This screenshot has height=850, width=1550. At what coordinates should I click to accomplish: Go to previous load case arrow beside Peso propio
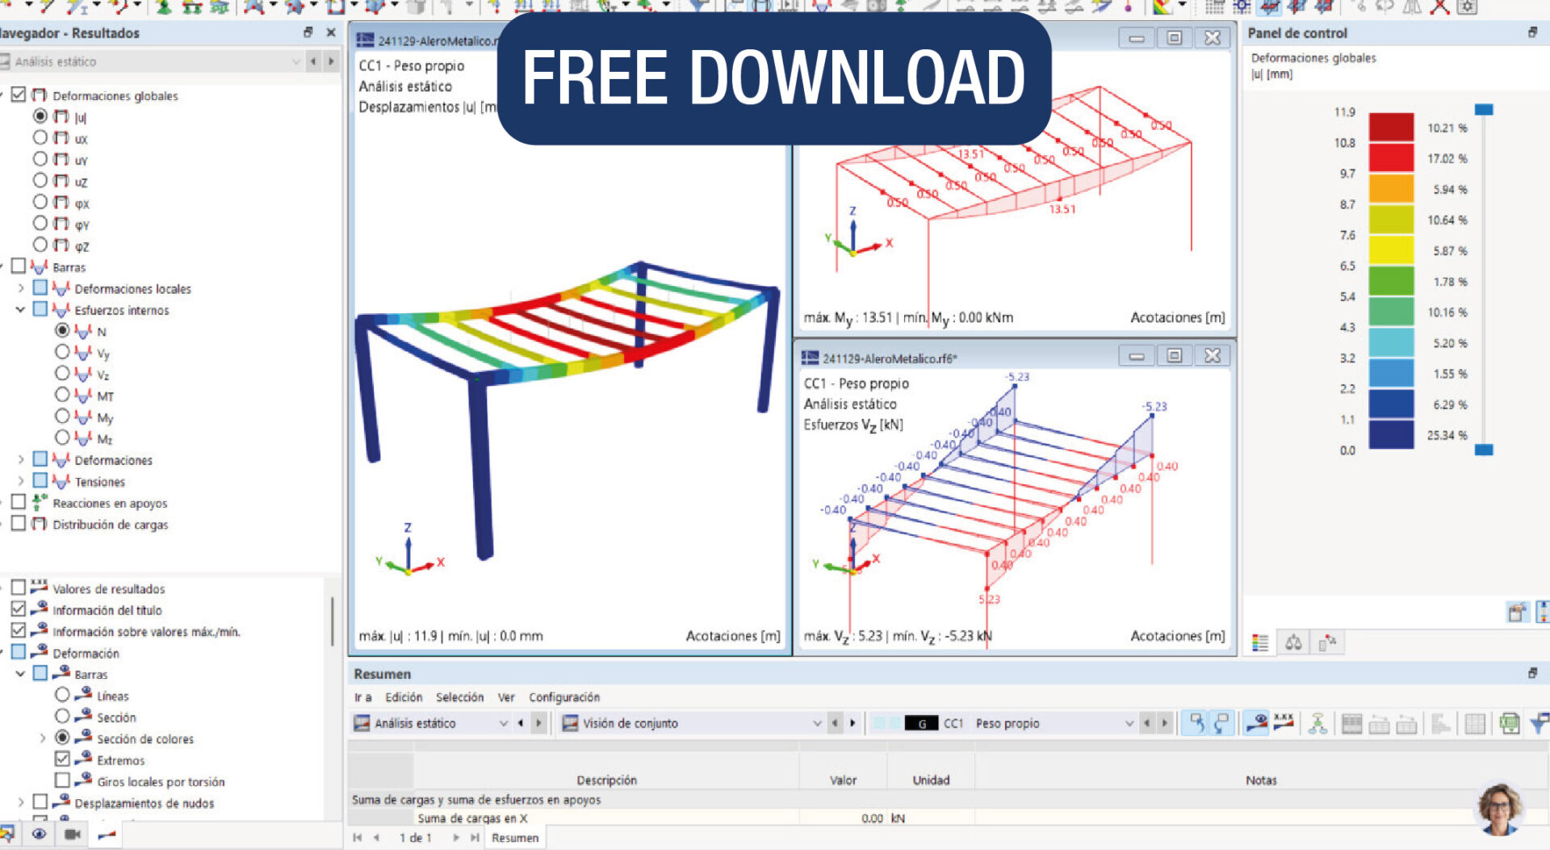click(x=1146, y=723)
